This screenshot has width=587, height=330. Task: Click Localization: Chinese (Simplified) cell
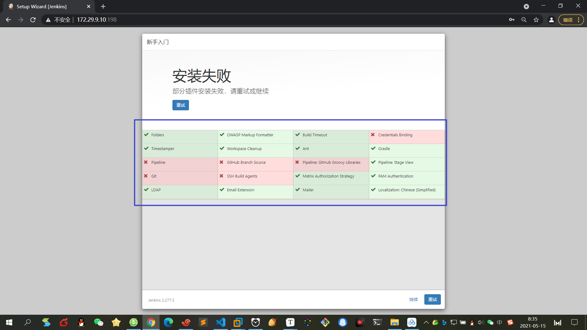coord(407,192)
